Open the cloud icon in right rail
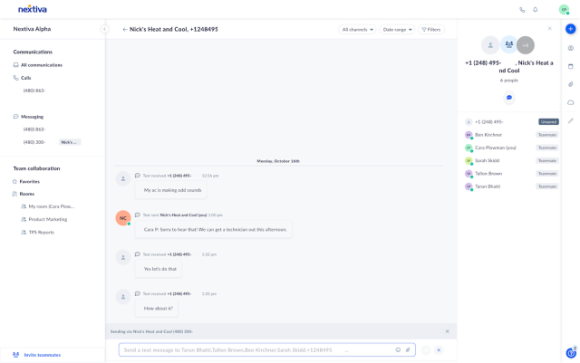The width and height of the screenshot is (580, 363). (571, 102)
